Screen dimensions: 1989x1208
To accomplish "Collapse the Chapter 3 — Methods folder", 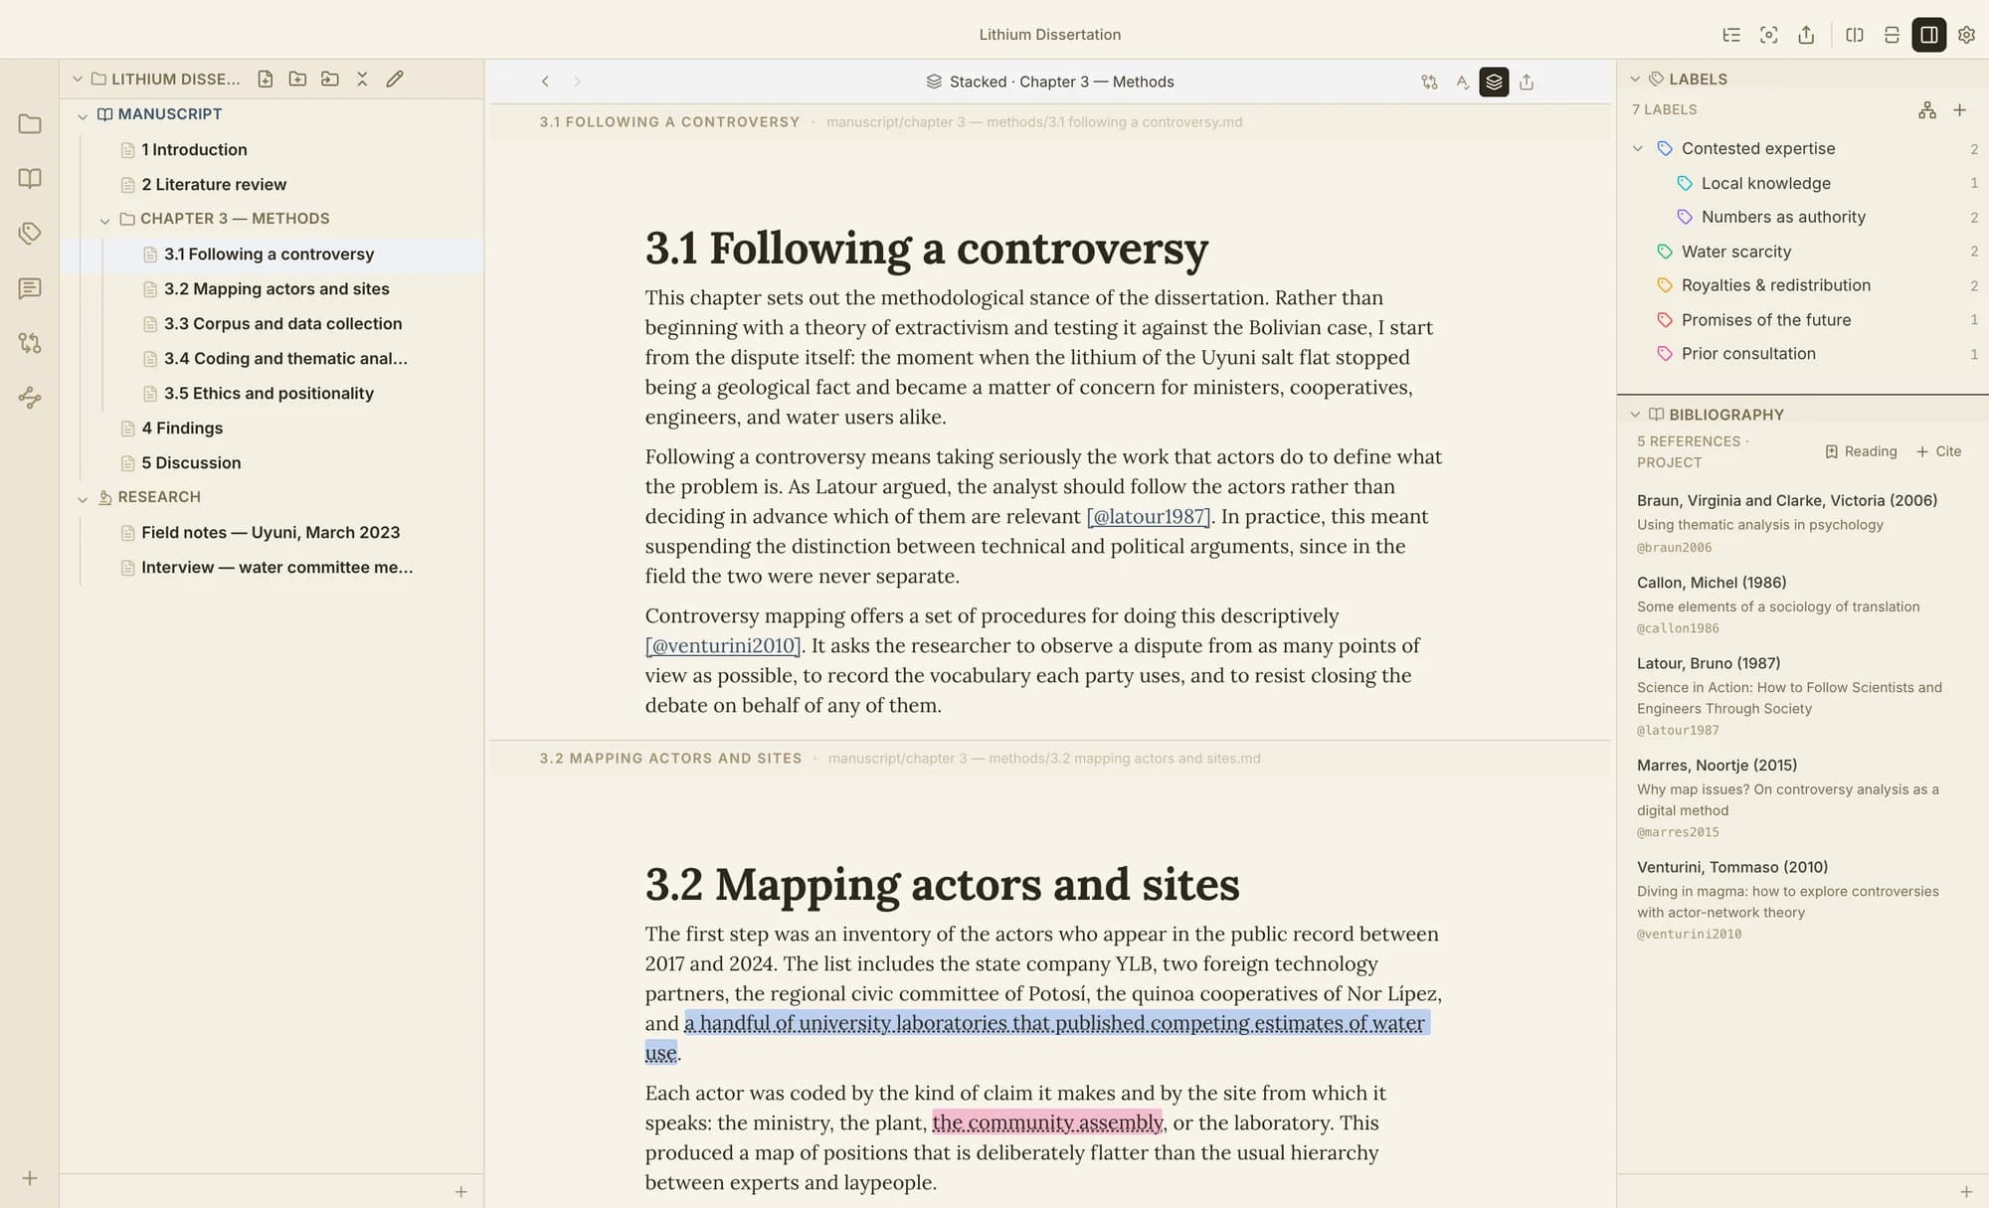I will 105,220.
